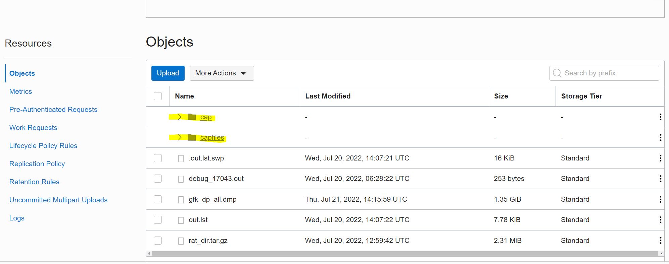Click the file name out.lst

pyautogui.click(x=198, y=220)
